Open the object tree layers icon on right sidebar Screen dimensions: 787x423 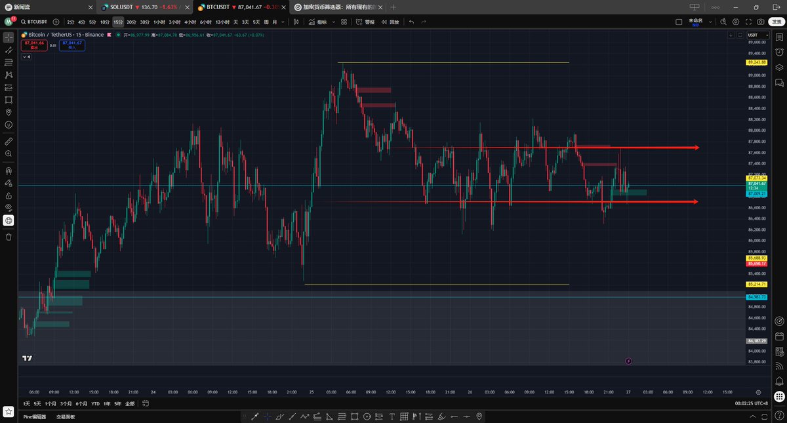(x=779, y=67)
